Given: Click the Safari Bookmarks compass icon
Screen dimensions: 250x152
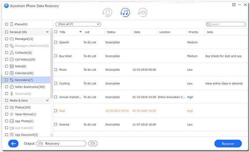Looking at the screenshot, I should coord(12,87).
